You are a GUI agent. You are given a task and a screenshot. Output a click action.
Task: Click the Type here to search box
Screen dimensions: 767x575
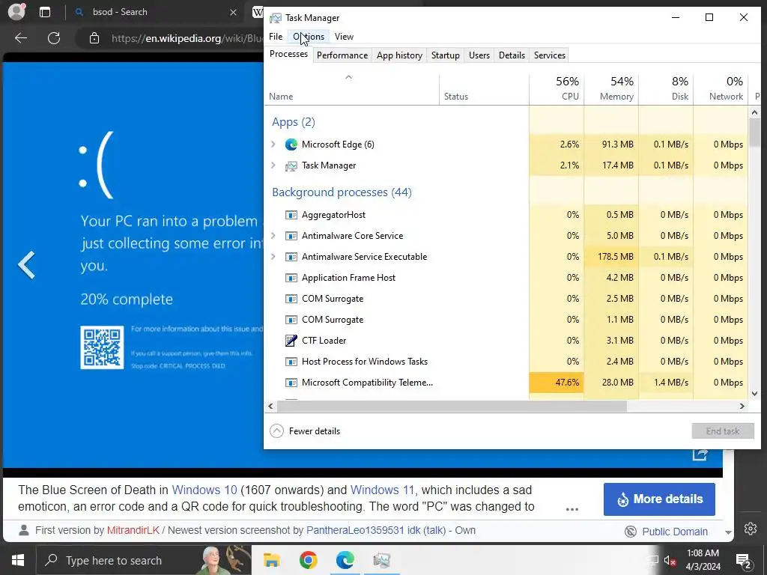point(145,560)
